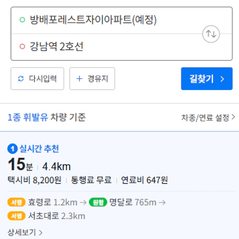
Task: Click the red destination marker circle
Action: click(x=22, y=46)
